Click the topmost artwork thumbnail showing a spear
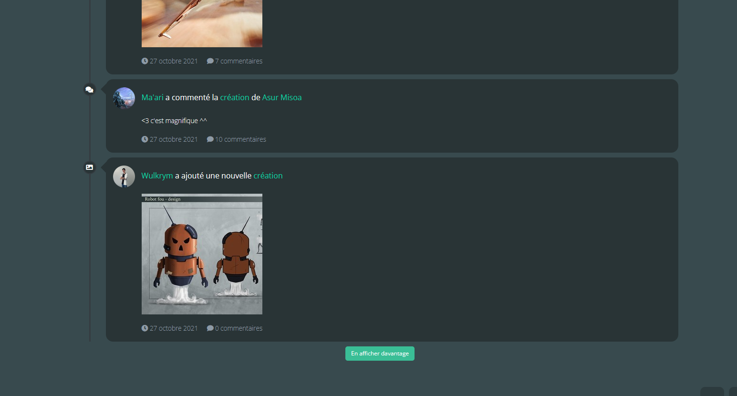 201,24
